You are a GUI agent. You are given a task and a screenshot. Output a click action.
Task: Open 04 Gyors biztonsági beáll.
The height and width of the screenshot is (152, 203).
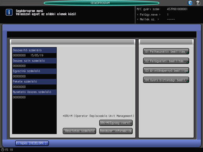point(166,80)
